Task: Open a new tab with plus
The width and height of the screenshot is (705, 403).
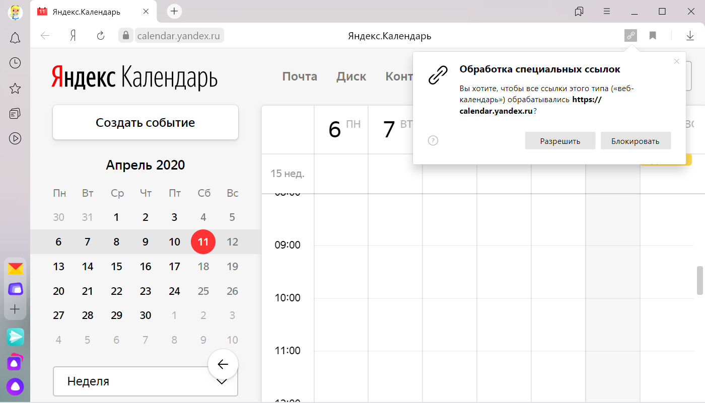Action: 174,11
